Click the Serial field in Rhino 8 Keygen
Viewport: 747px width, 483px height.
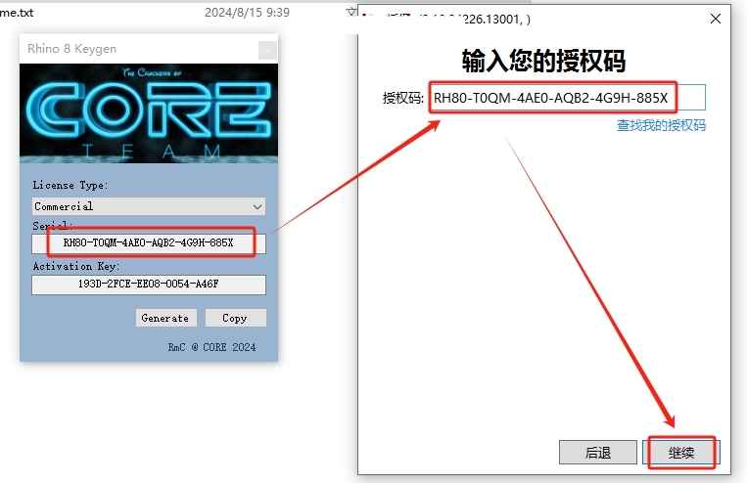click(149, 243)
